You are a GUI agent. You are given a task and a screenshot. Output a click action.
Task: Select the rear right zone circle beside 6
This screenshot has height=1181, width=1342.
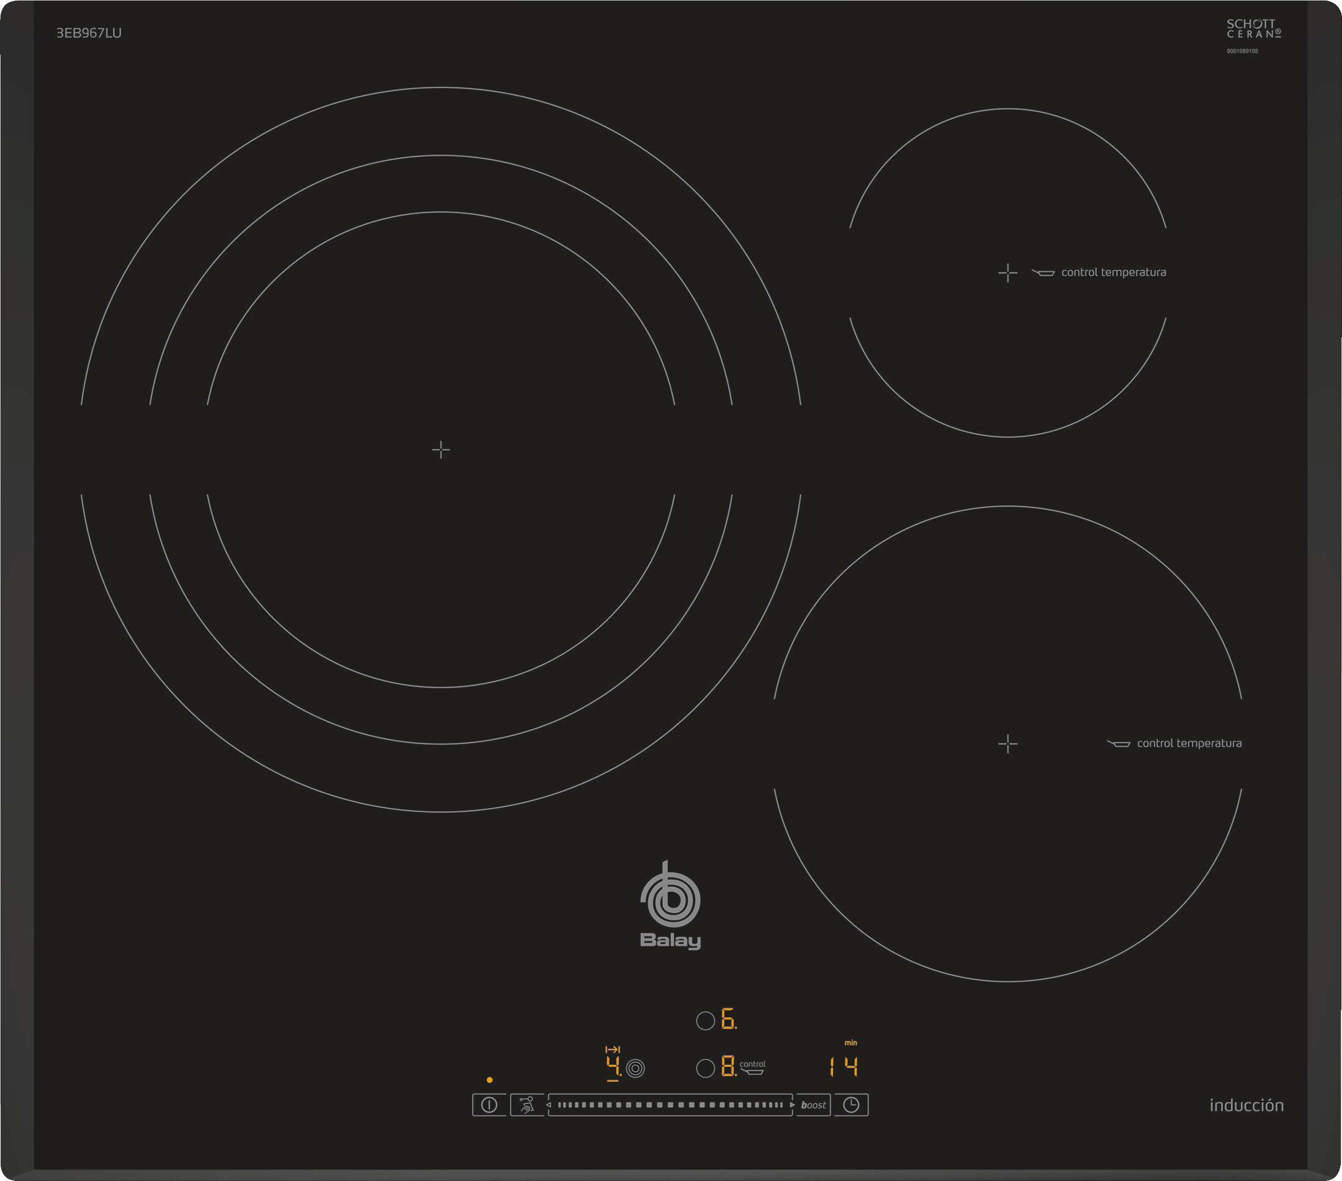click(x=705, y=1021)
